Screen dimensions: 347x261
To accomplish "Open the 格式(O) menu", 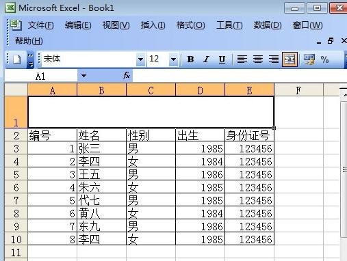I will (x=191, y=25).
